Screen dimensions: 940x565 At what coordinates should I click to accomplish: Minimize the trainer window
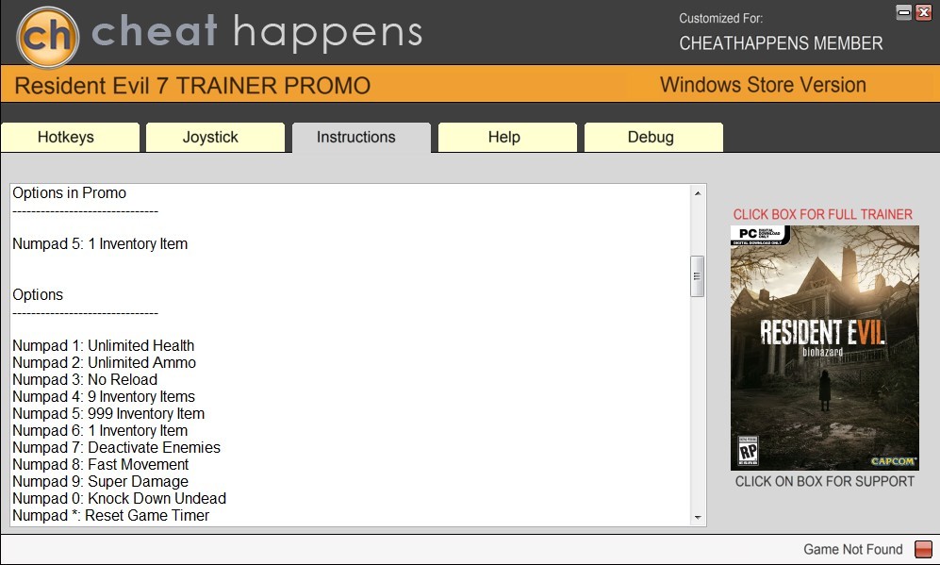pyautogui.click(x=903, y=12)
